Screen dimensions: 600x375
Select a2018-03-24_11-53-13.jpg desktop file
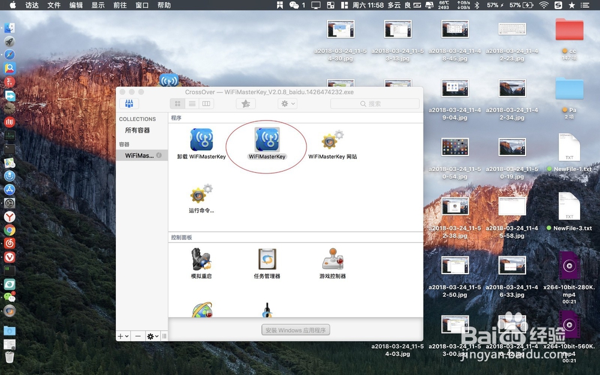pos(398,29)
